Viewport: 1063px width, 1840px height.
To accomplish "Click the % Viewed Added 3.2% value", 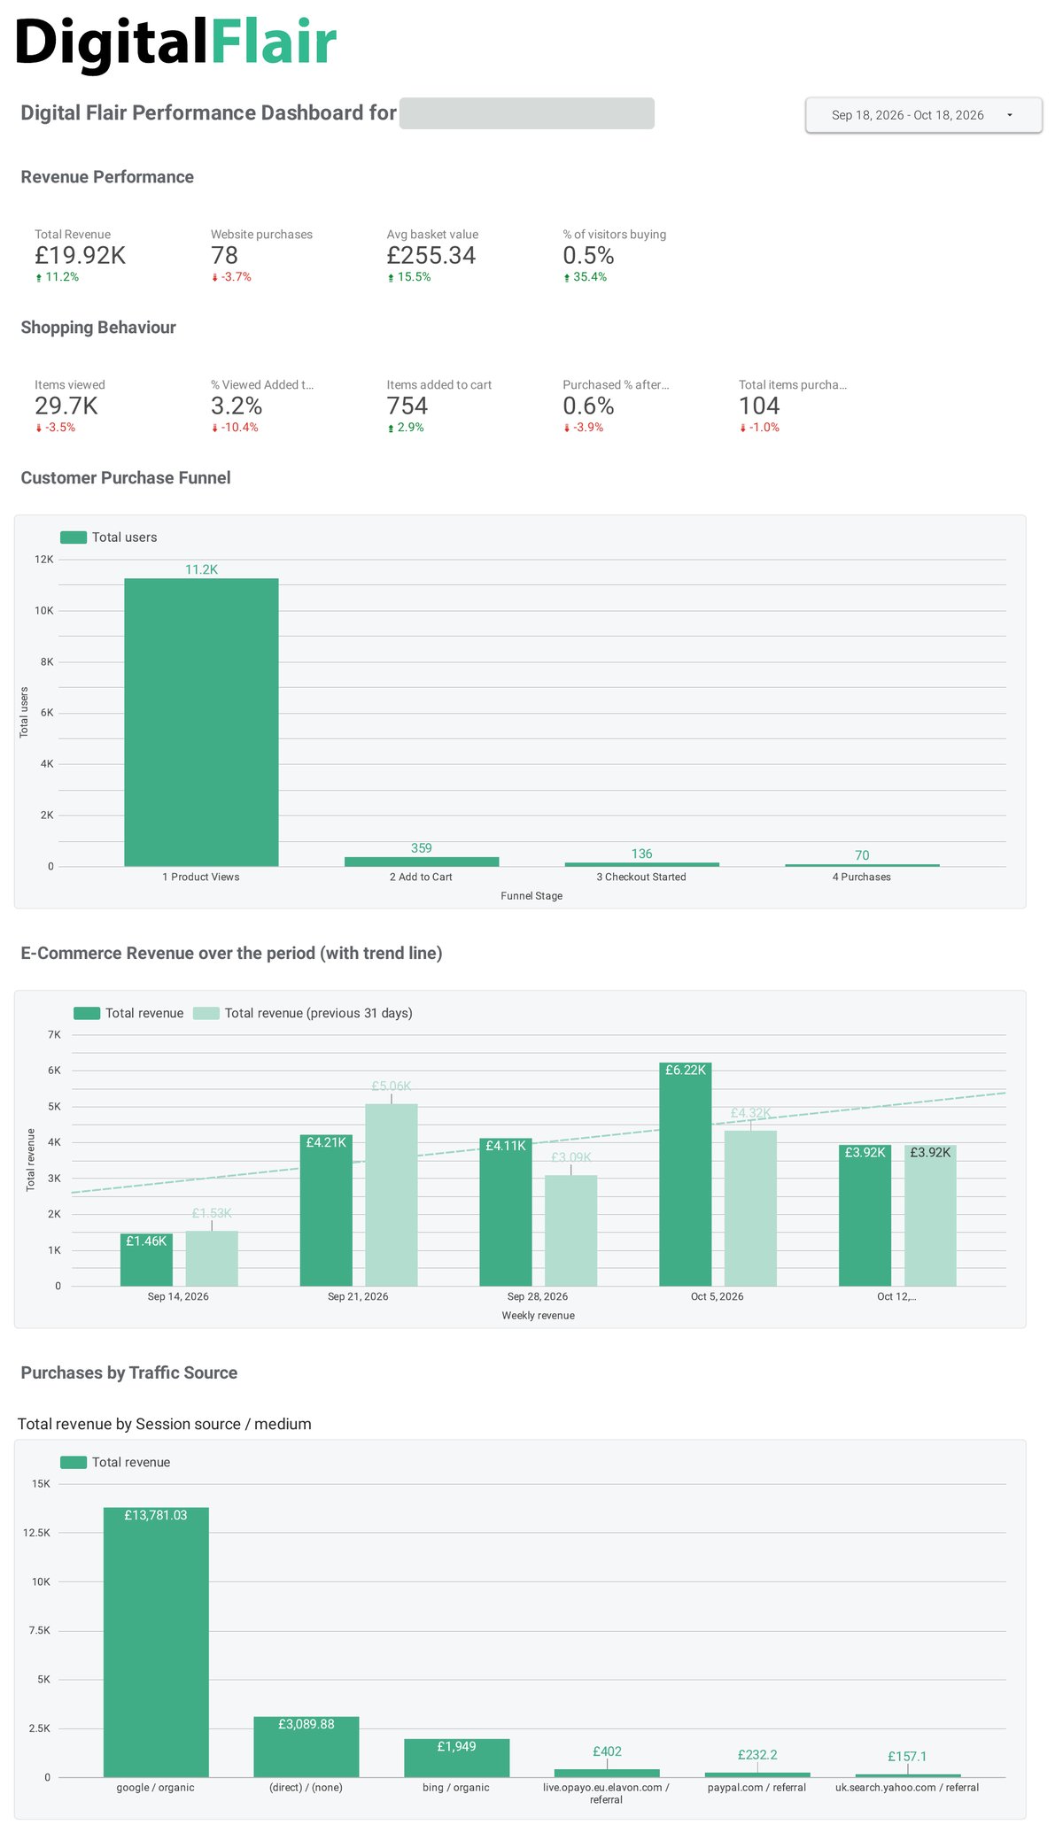I will tap(237, 406).
